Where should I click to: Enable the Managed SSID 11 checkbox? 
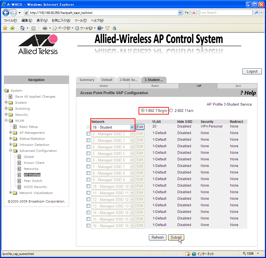(88, 193)
